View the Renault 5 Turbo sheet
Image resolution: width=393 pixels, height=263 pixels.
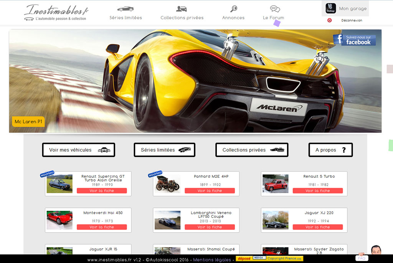(x=318, y=191)
